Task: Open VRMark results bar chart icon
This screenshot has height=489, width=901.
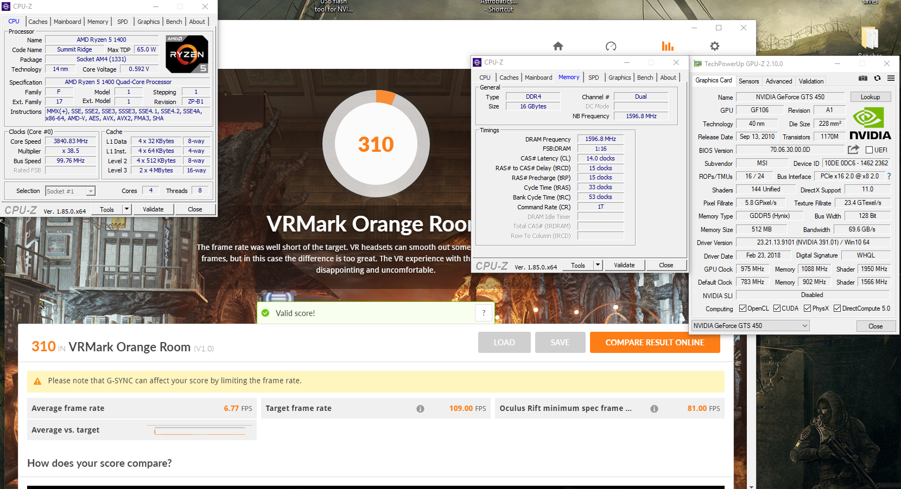Action: [x=668, y=46]
